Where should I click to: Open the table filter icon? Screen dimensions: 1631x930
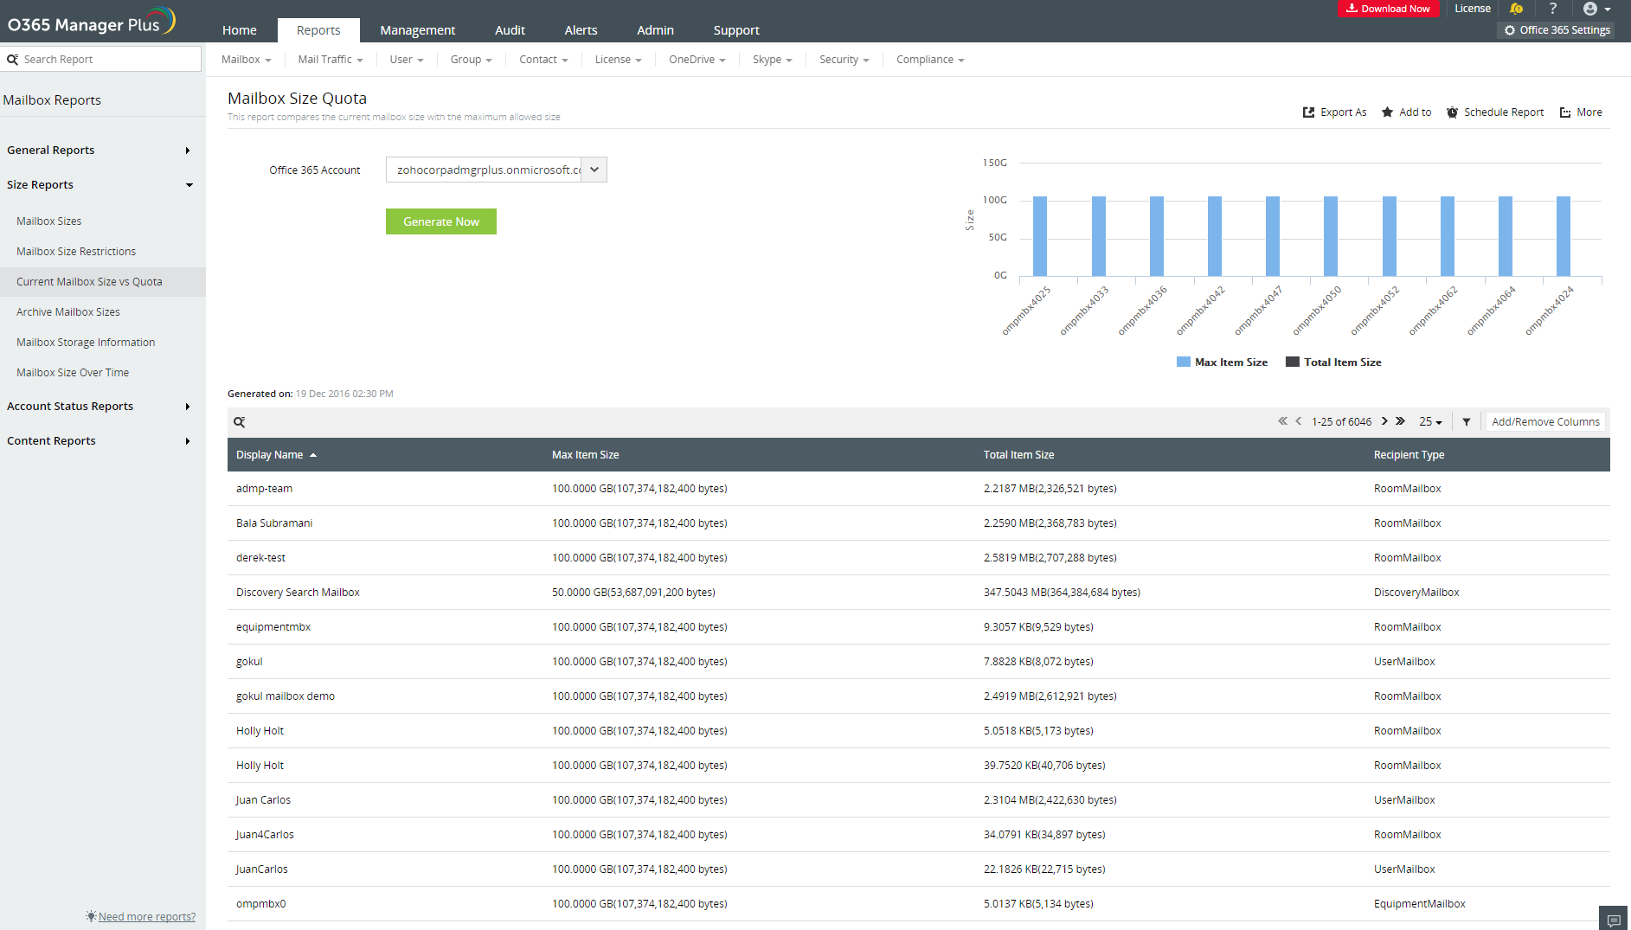coord(1466,421)
